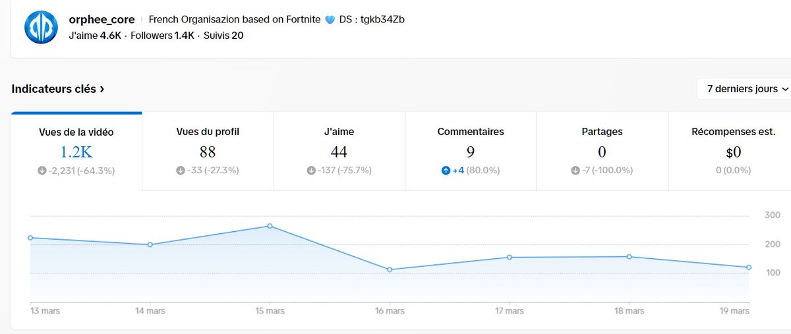The height and width of the screenshot is (334, 791).
Task: Click the down arrow icon beside -7
Action: [575, 171]
